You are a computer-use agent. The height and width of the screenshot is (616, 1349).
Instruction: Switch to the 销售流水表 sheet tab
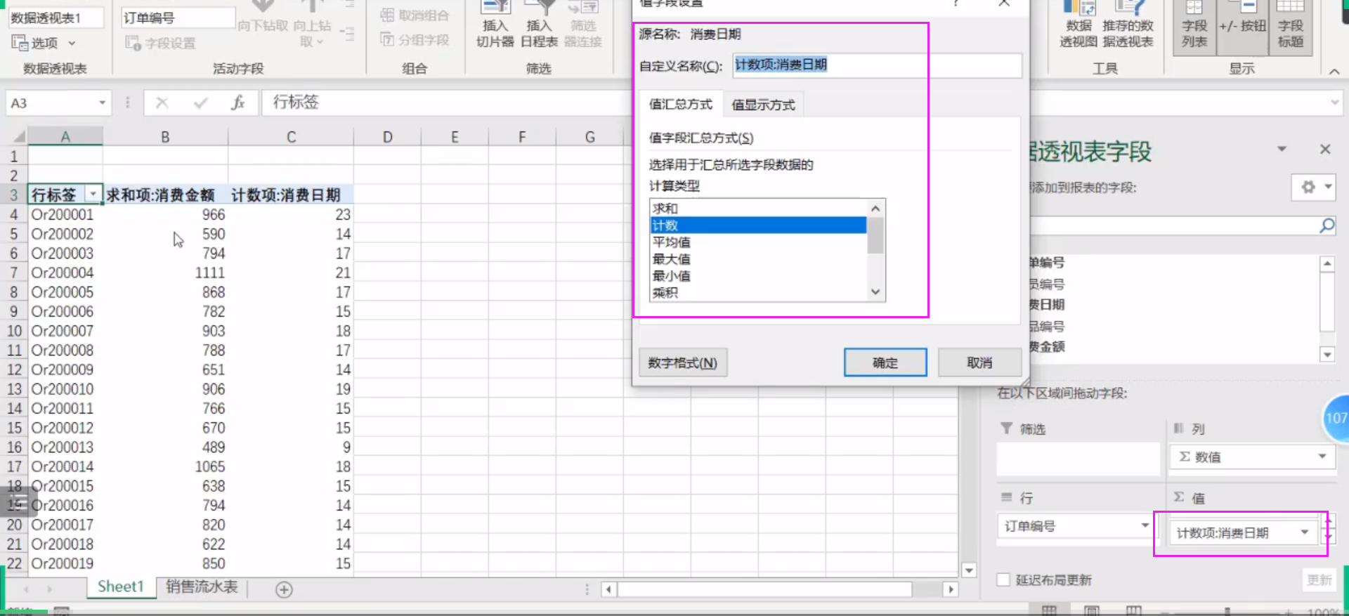click(202, 586)
